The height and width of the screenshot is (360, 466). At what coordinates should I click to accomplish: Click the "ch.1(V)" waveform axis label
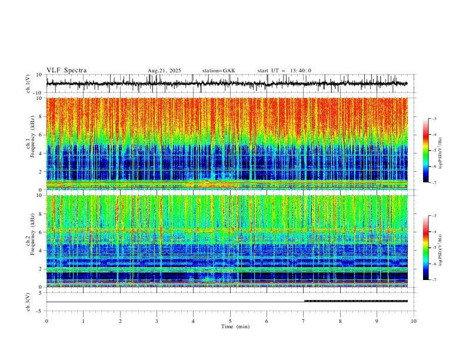pos(28,84)
